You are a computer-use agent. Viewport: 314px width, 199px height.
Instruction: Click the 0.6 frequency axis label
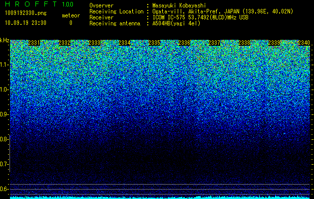click(x=4, y=189)
